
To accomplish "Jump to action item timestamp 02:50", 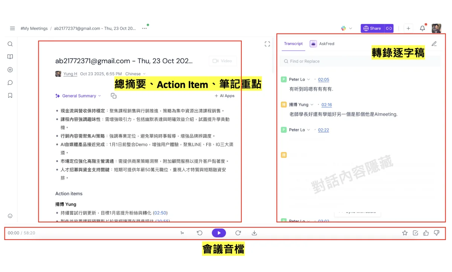I will [160, 213].
